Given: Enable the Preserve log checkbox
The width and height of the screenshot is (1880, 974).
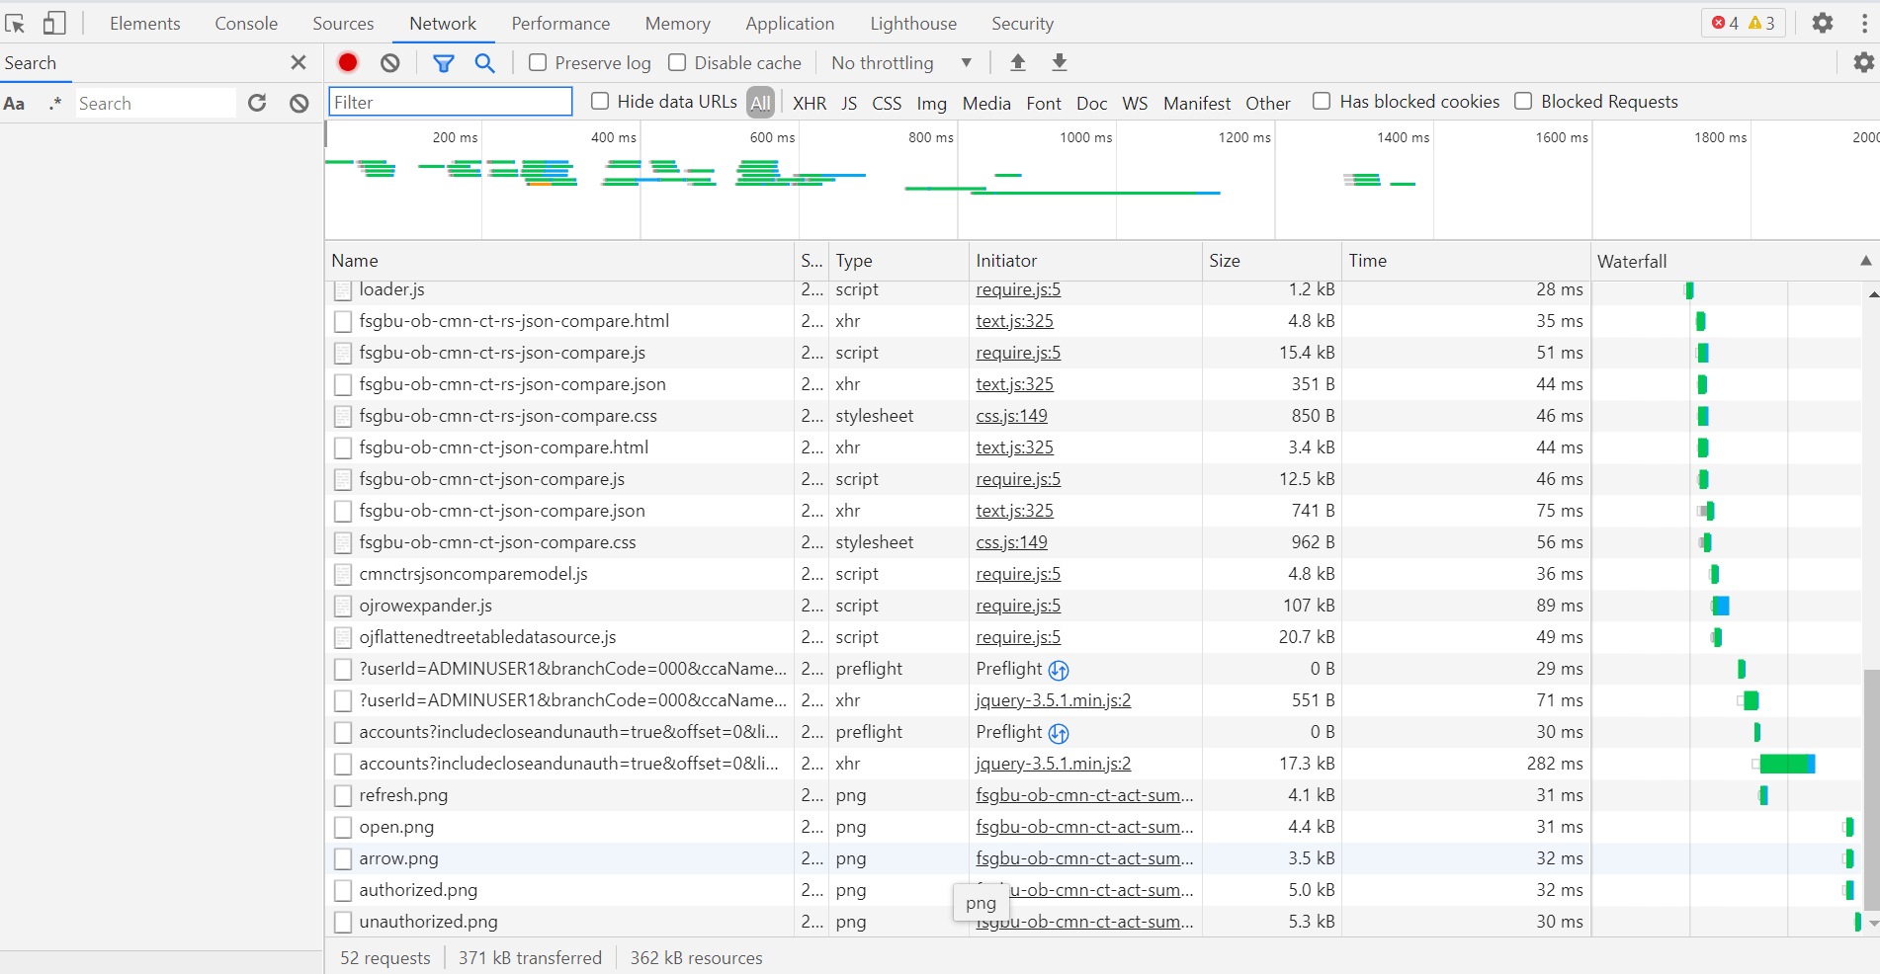Looking at the screenshot, I should pyautogui.click(x=538, y=62).
